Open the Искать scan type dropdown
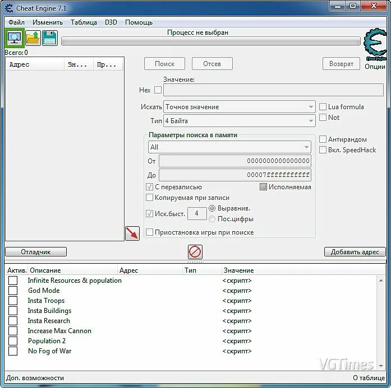 click(x=240, y=107)
